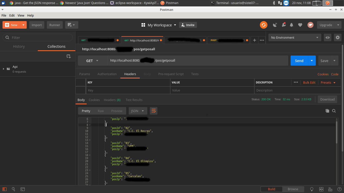Open the user avatar menu
This screenshot has width=344, height=193.
click(x=310, y=25)
